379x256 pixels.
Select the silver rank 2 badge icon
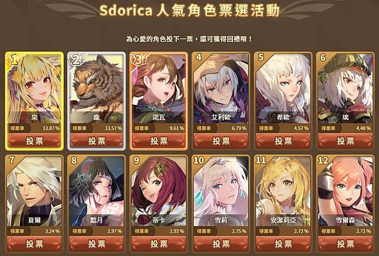(76, 60)
